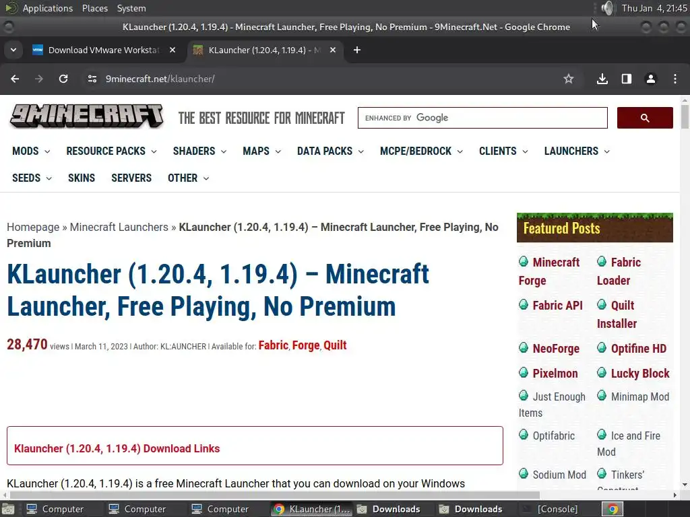Click the red search button
Image resolution: width=690 pixels, height=517 pixels.
tap(645, 118)
